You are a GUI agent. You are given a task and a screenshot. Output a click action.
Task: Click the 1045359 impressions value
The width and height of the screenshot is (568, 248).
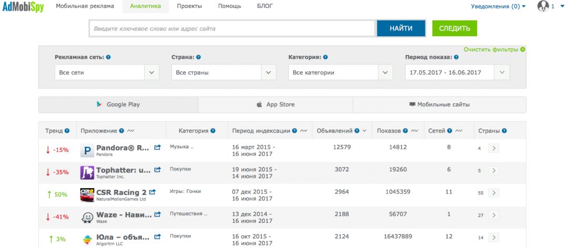click(398, 192)
